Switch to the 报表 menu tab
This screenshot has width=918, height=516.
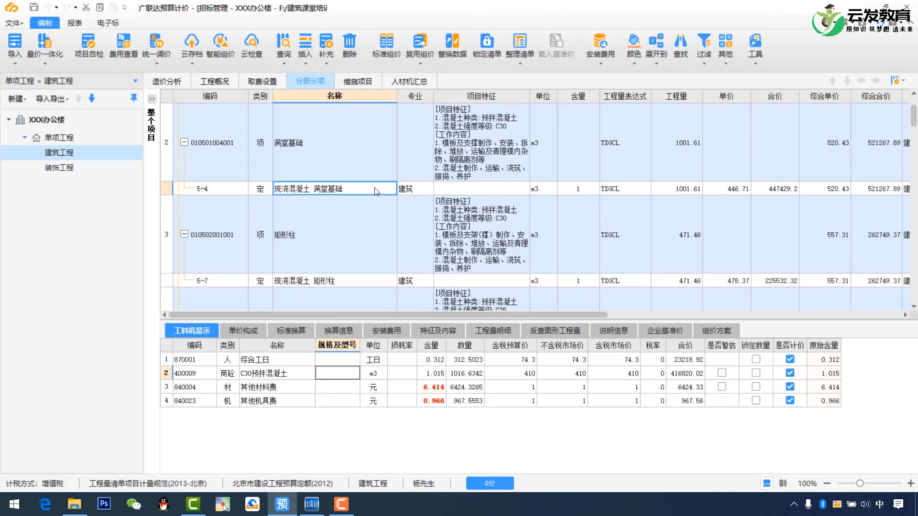[75, 23]
